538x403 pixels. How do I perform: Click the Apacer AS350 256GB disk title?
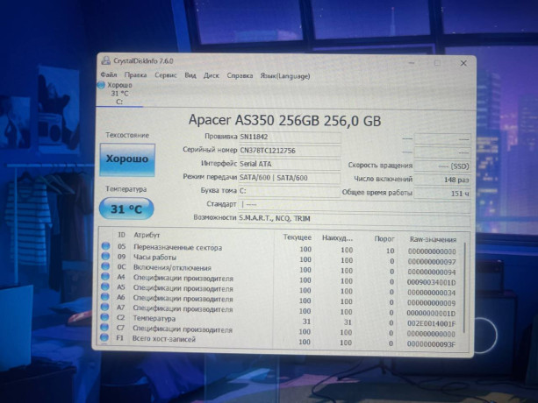pyautogui.click(x=284, y=121)
